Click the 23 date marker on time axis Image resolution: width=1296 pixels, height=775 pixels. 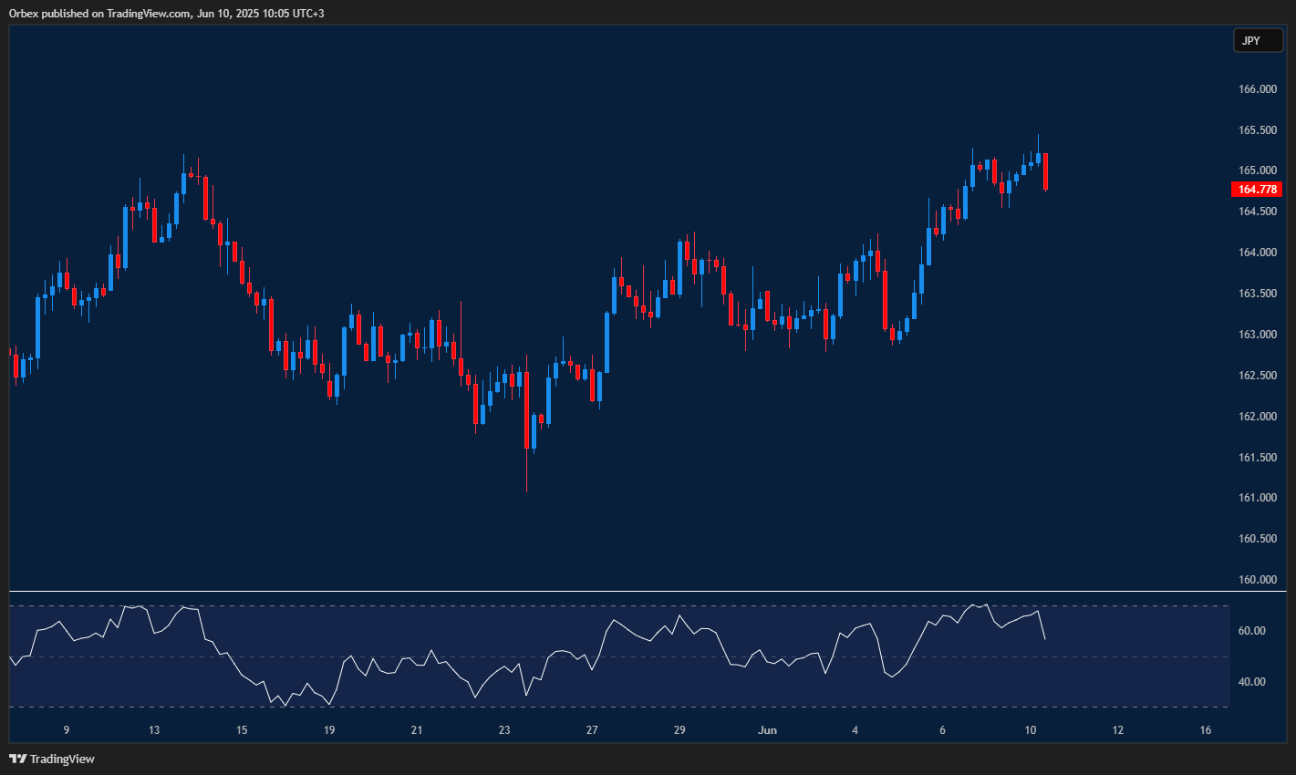[x=504, y=730]
